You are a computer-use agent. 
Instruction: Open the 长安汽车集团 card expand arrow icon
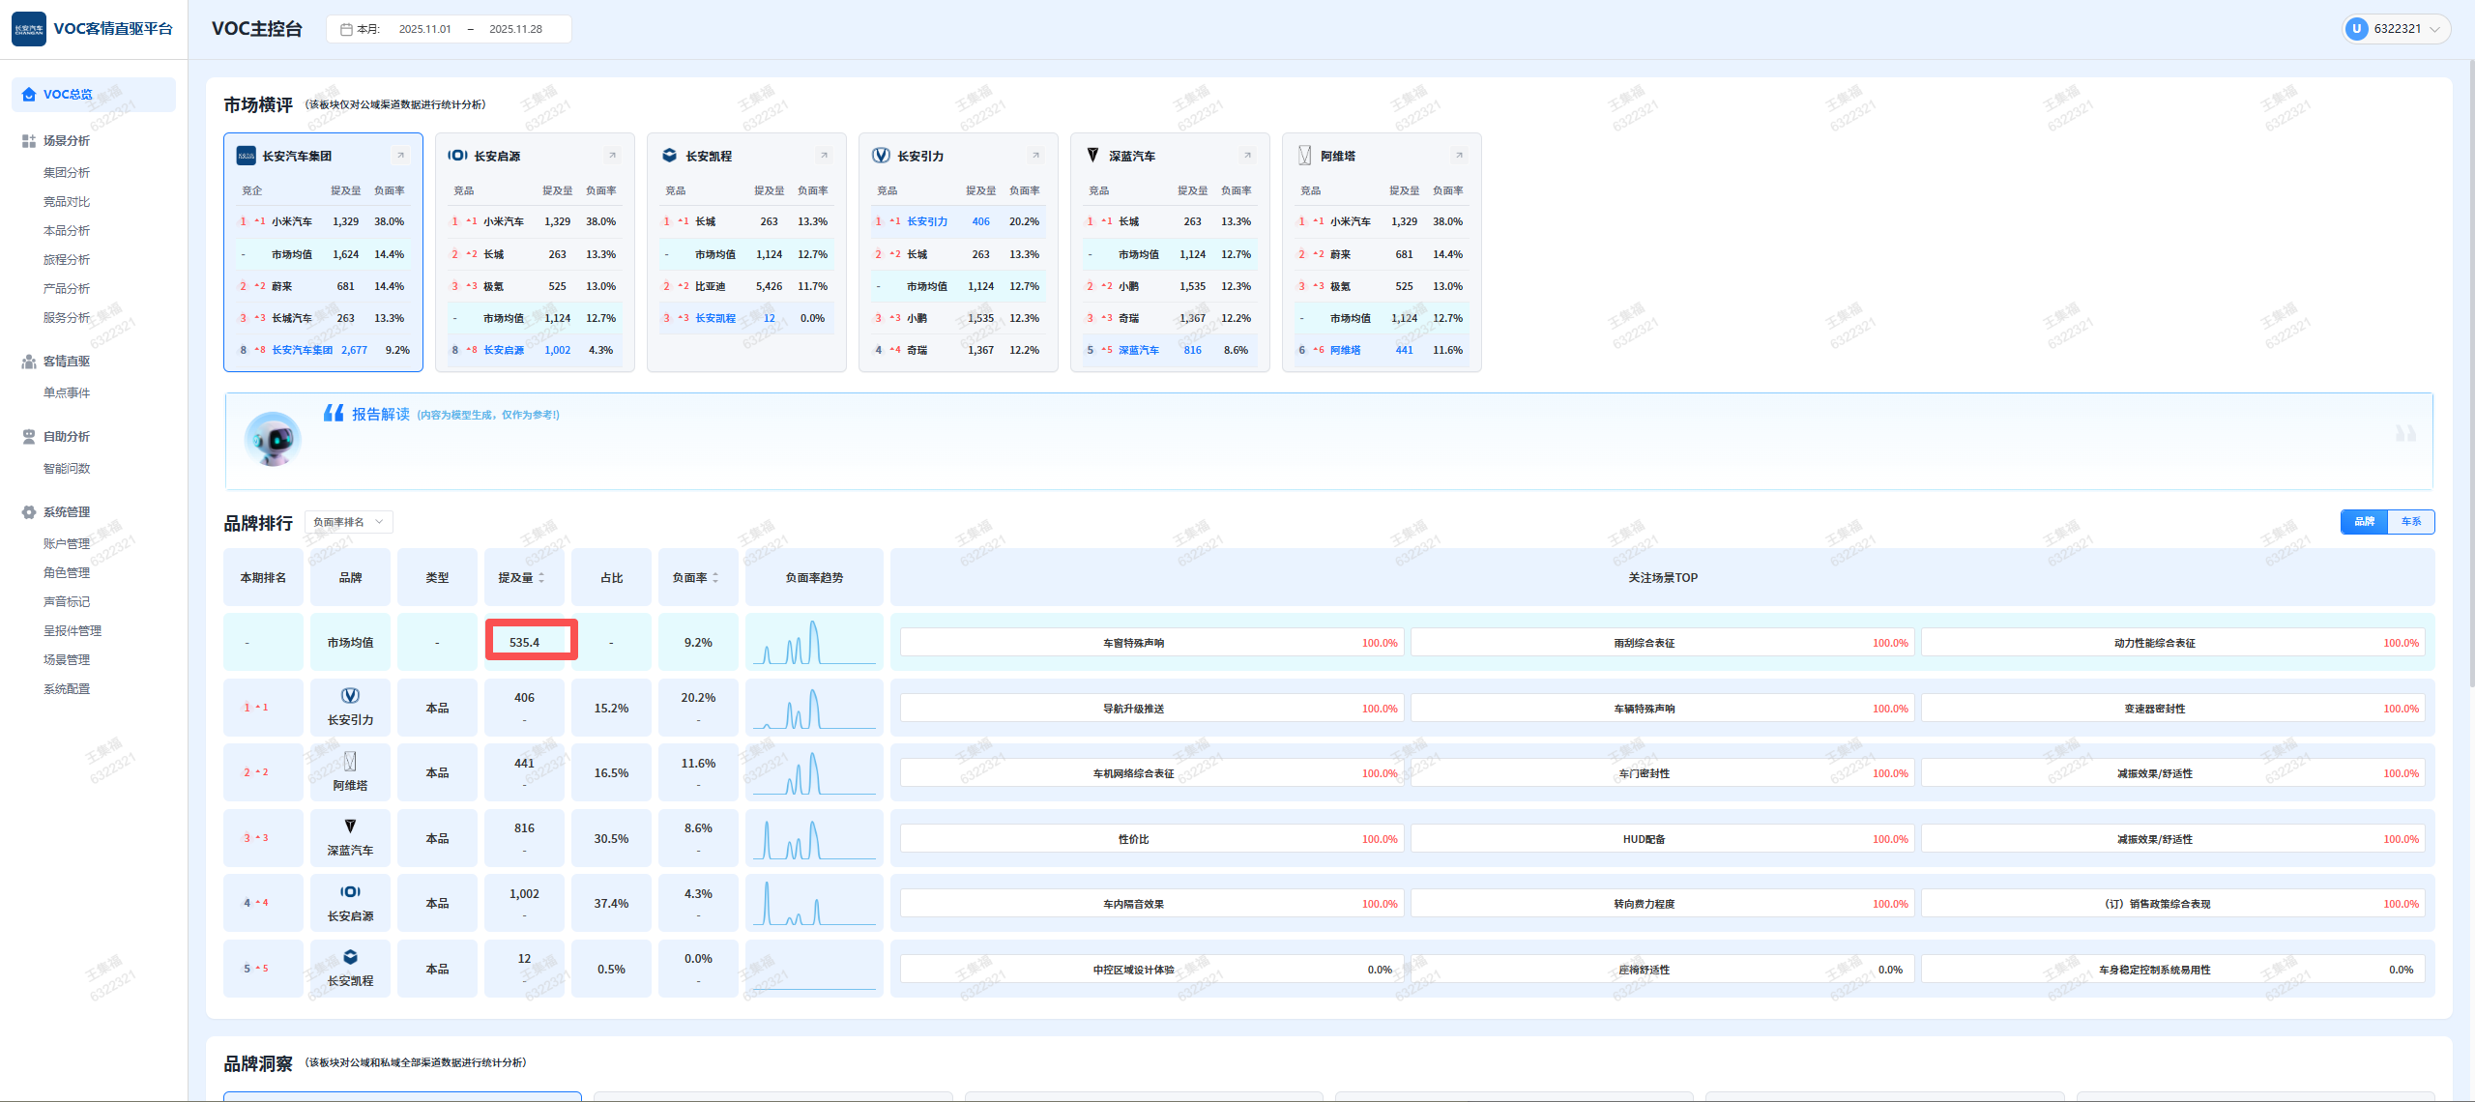(x=400, y=156)
